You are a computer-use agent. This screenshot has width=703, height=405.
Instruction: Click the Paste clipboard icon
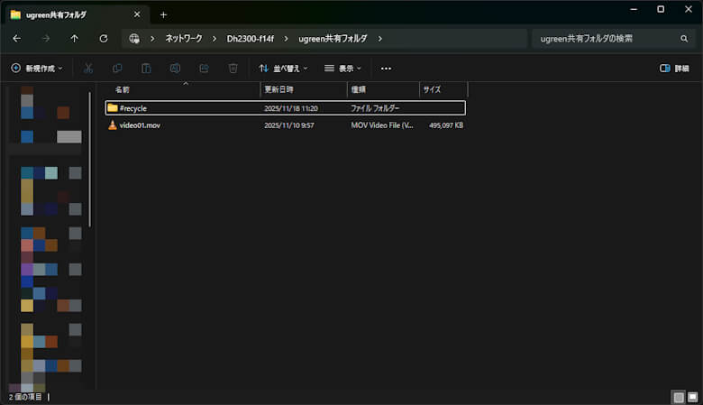pos(146,69)
